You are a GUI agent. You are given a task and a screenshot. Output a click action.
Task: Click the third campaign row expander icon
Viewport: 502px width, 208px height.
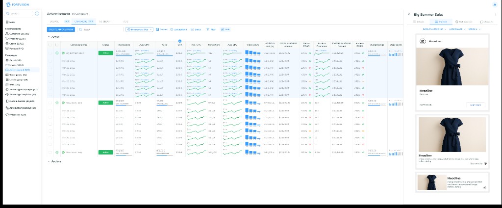57,152
